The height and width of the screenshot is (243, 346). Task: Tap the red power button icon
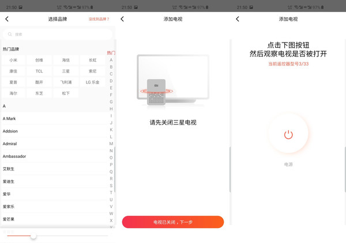coord(288,135)
